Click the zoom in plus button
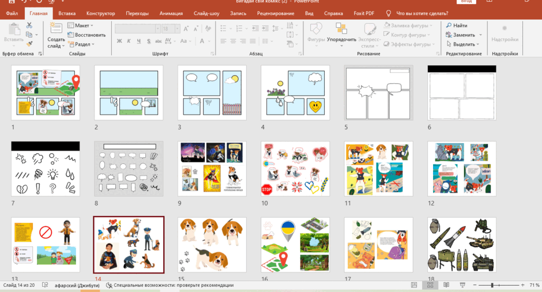Viewport: 542px width, 292px height. (522, 285)
